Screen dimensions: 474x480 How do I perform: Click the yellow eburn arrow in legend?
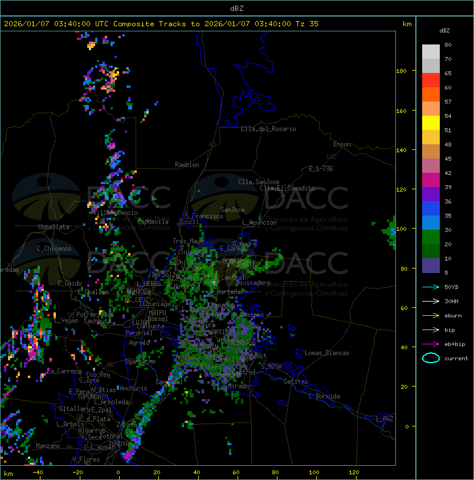[431, 316]
